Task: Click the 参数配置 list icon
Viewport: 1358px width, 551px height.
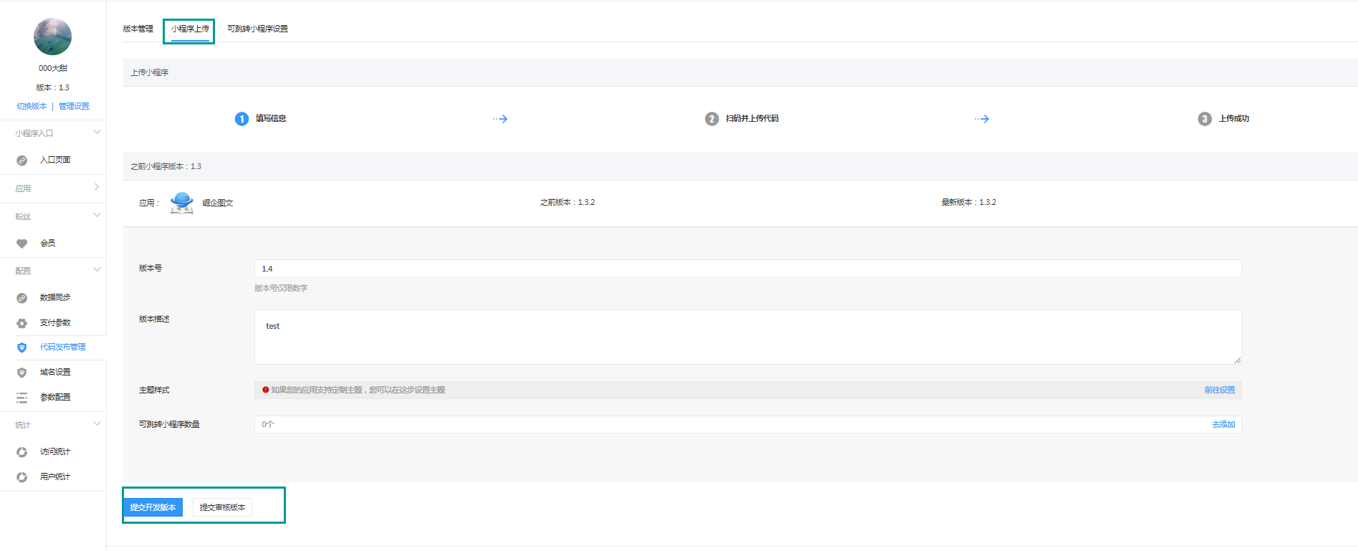Action: click(22, 398)
